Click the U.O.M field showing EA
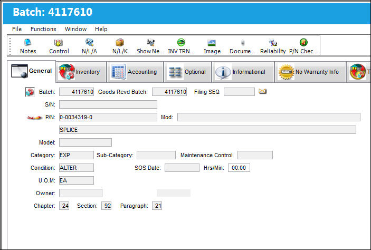 [x=77, y=180]
